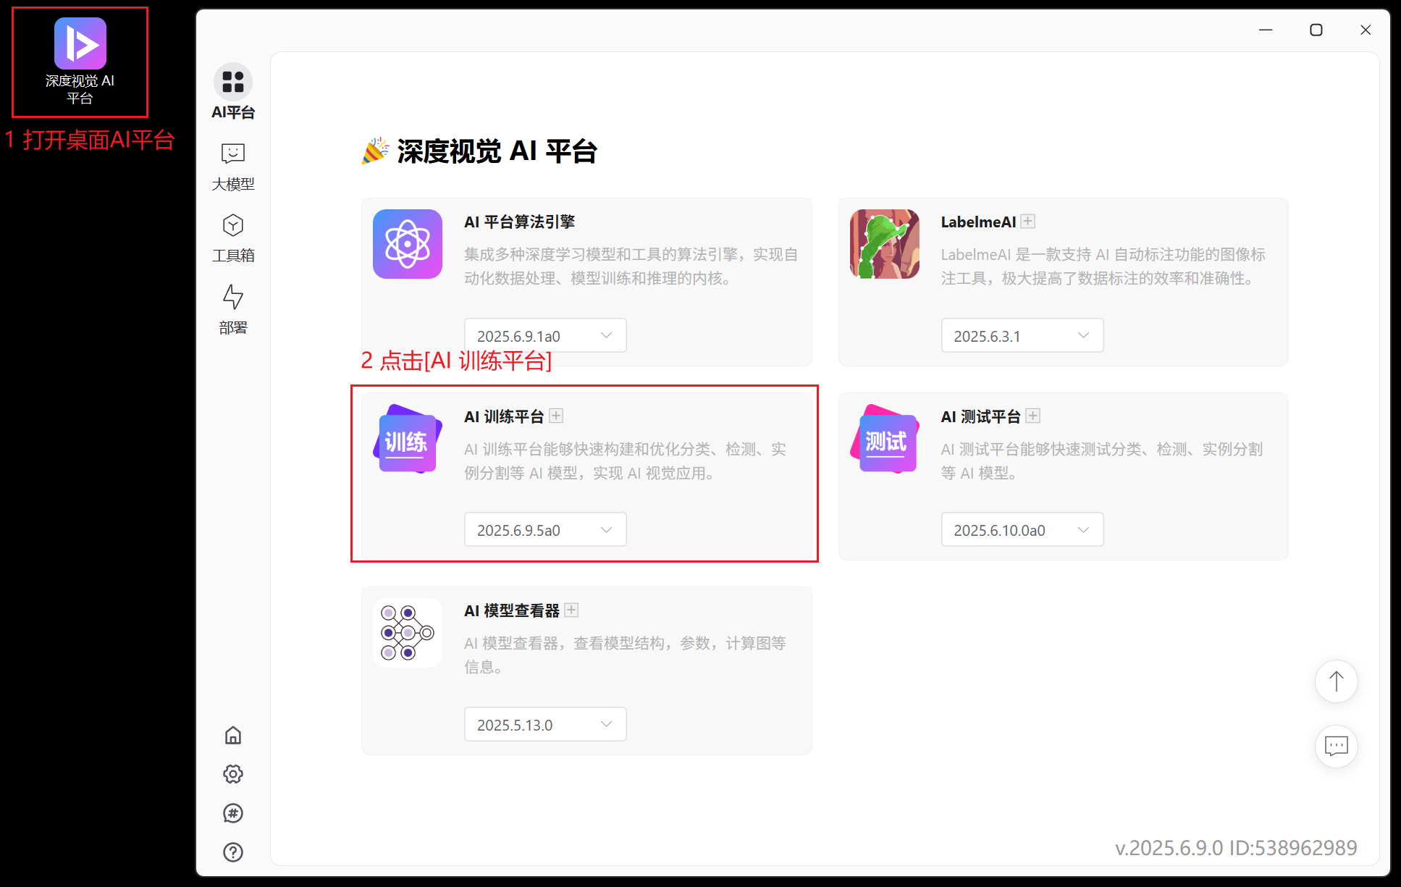Open the feedback chat bubble button
This screenshot has width=1401, height=887.
1337,747
